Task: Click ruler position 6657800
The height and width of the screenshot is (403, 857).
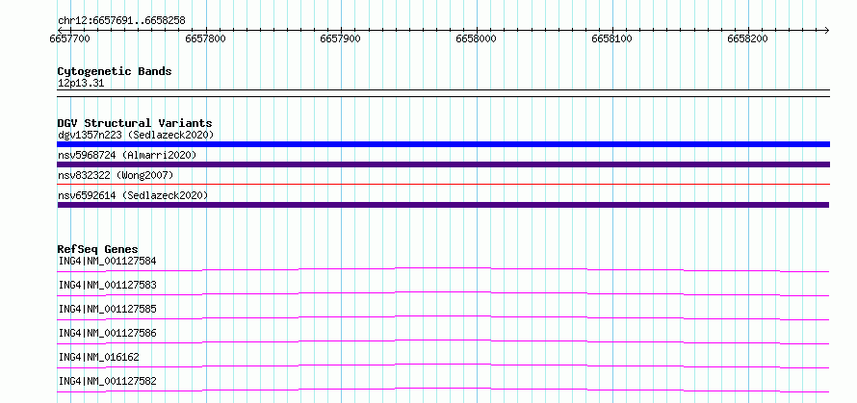Action: tap(205, 38)
